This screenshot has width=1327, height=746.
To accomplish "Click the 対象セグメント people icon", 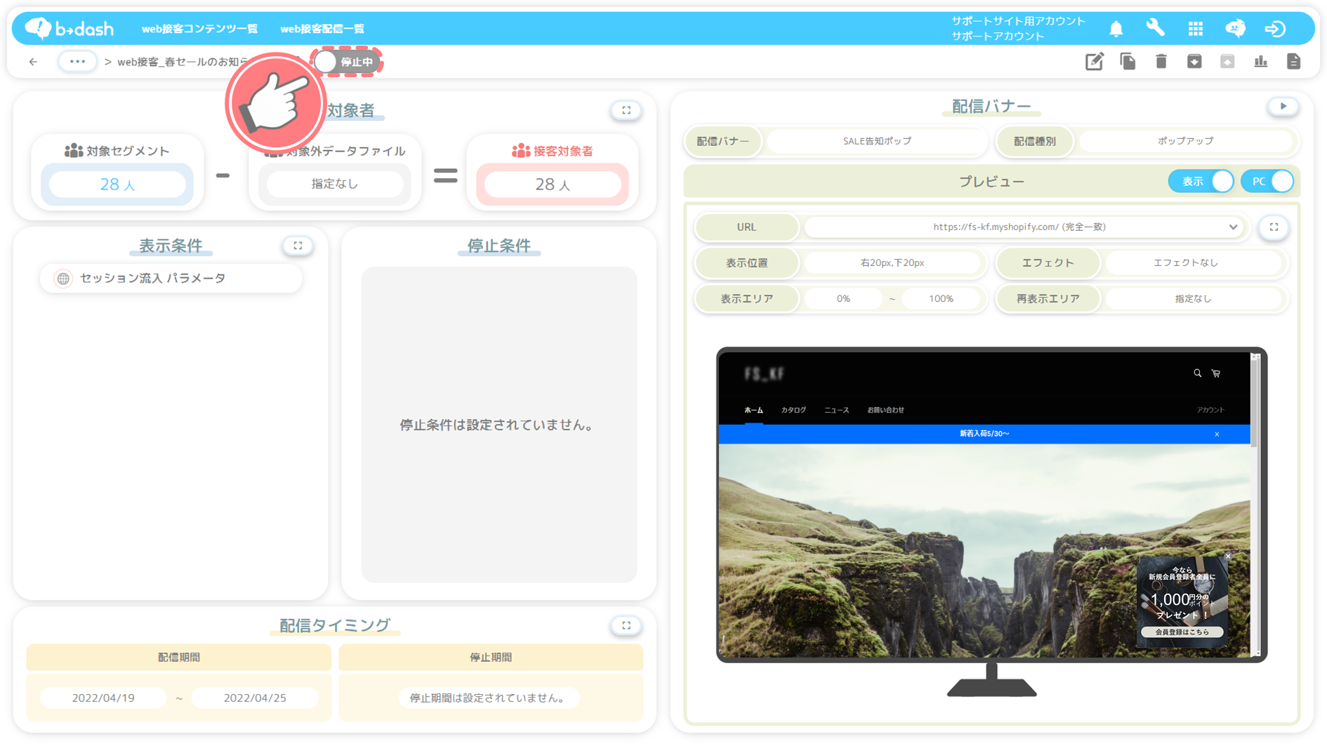I will [74, 151].
